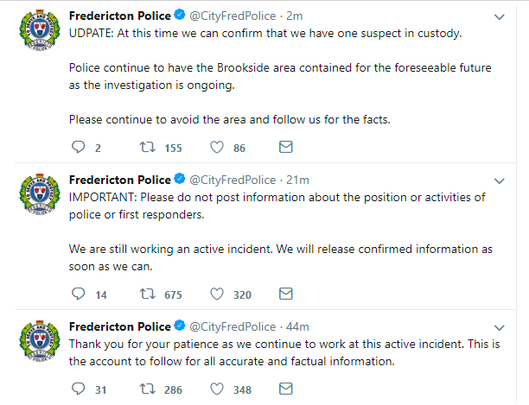Retweet the tweet with 675 retweets

tap(146, 294)
